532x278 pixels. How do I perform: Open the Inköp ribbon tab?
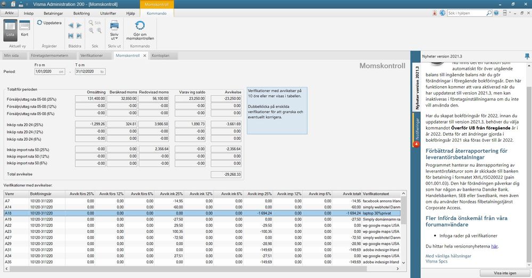(29, 13)
